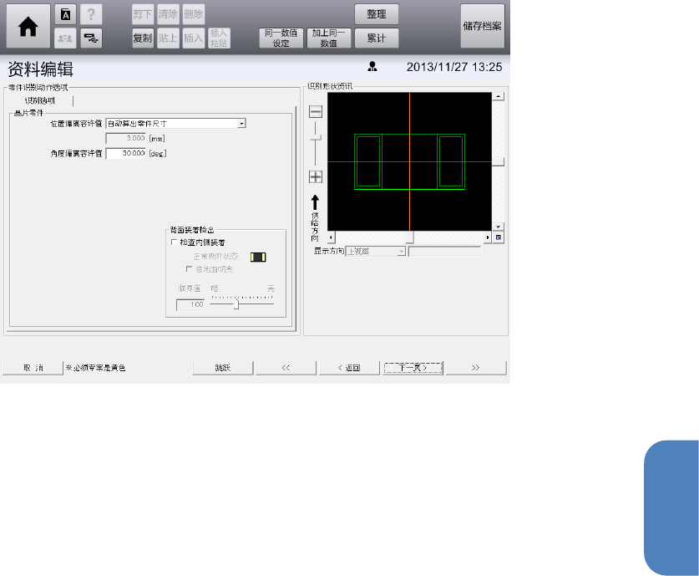Click the 累计 button
The height and width of the screenshot is (576, 699).
(377, 38)
